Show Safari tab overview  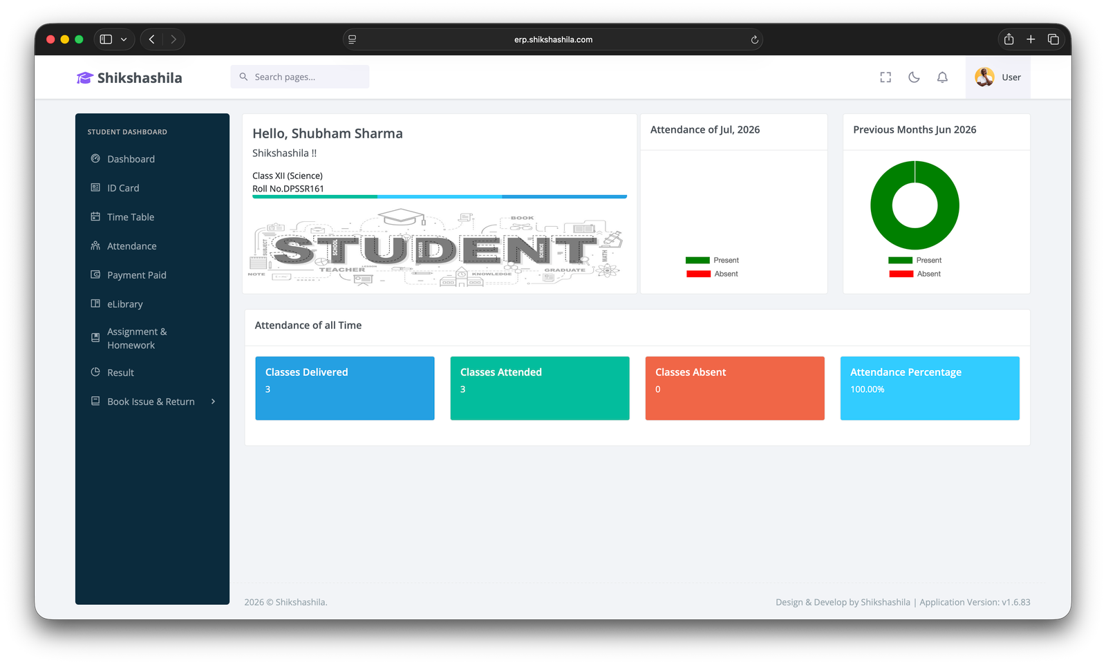(x=1053, y=39)
